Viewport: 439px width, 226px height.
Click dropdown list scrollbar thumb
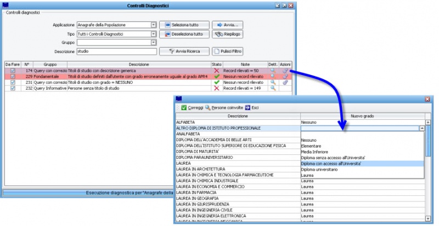point(428,141)
